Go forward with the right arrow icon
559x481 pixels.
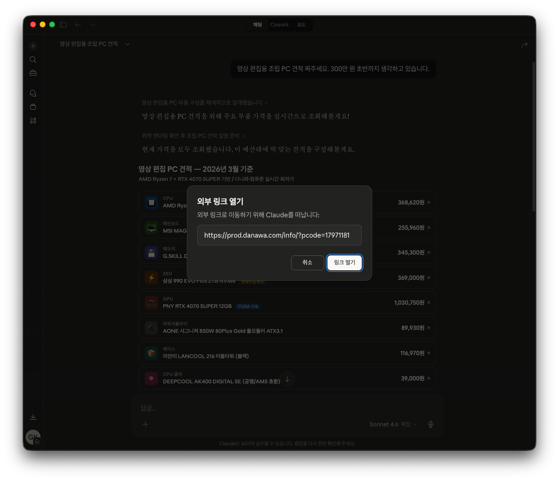[92, 25]
